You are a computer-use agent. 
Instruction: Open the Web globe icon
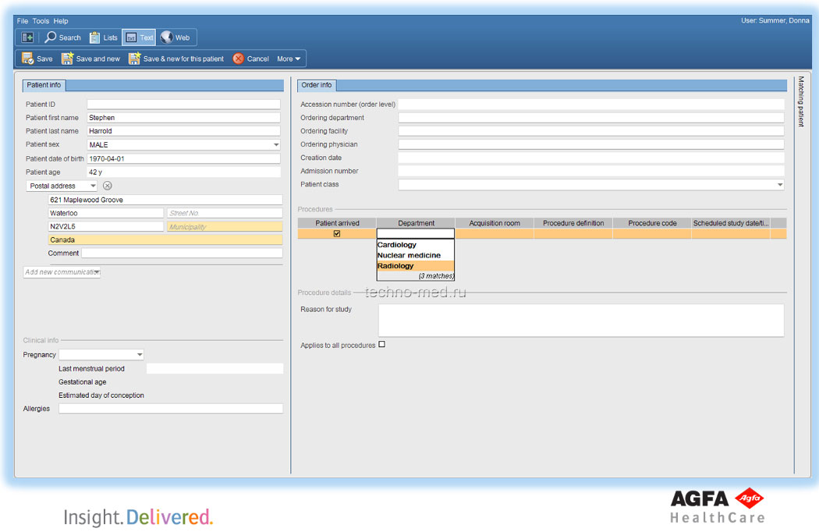pos(166,37)
